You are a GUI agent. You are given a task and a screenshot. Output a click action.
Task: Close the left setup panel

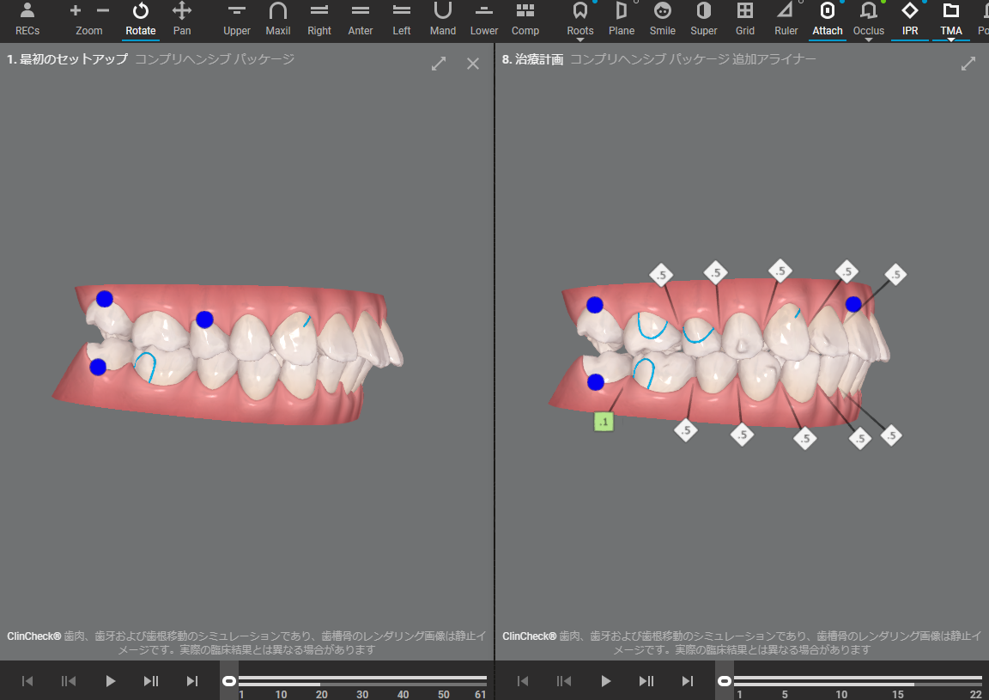[x=473, y=64]
